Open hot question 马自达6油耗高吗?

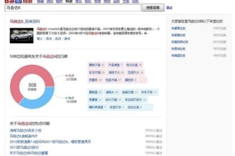[23, 136]
